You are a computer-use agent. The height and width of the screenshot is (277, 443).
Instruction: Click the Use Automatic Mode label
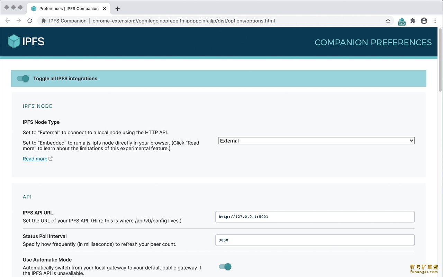coord(47,260)
